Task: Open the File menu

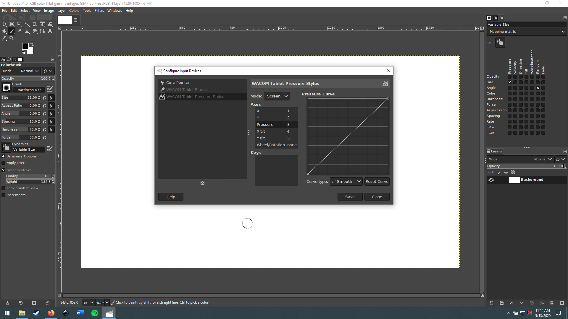Action: point(5,11)
